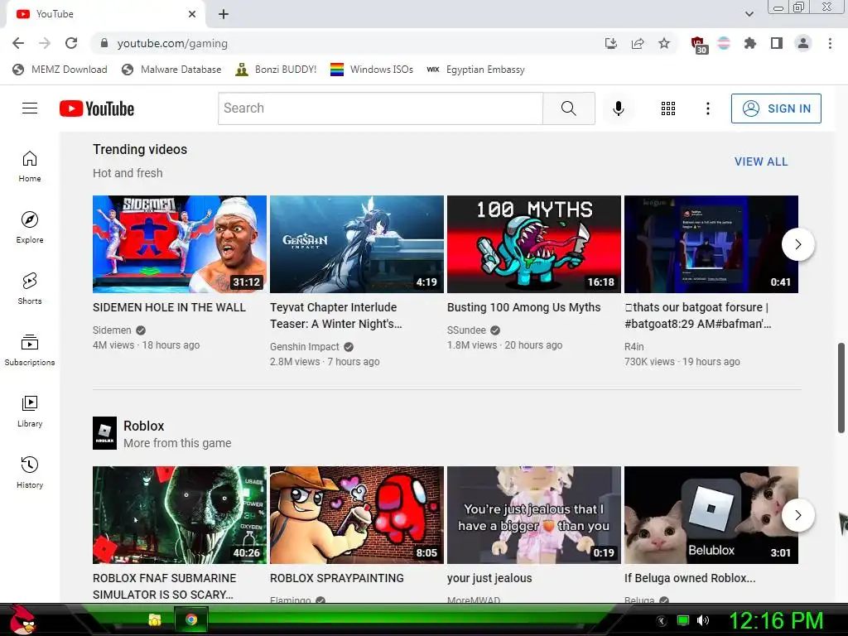Open Malware Database bookmark
Image resolution: width=848 pixels, height=636 pixels.
[171, 70]
